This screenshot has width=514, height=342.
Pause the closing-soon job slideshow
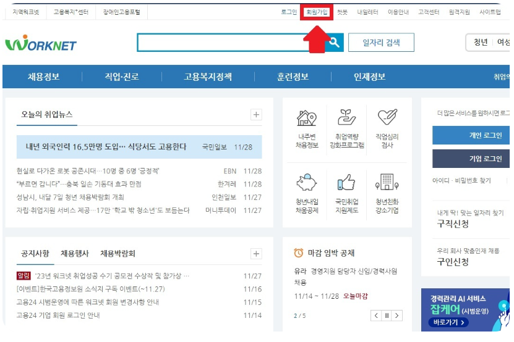point(387,315)
